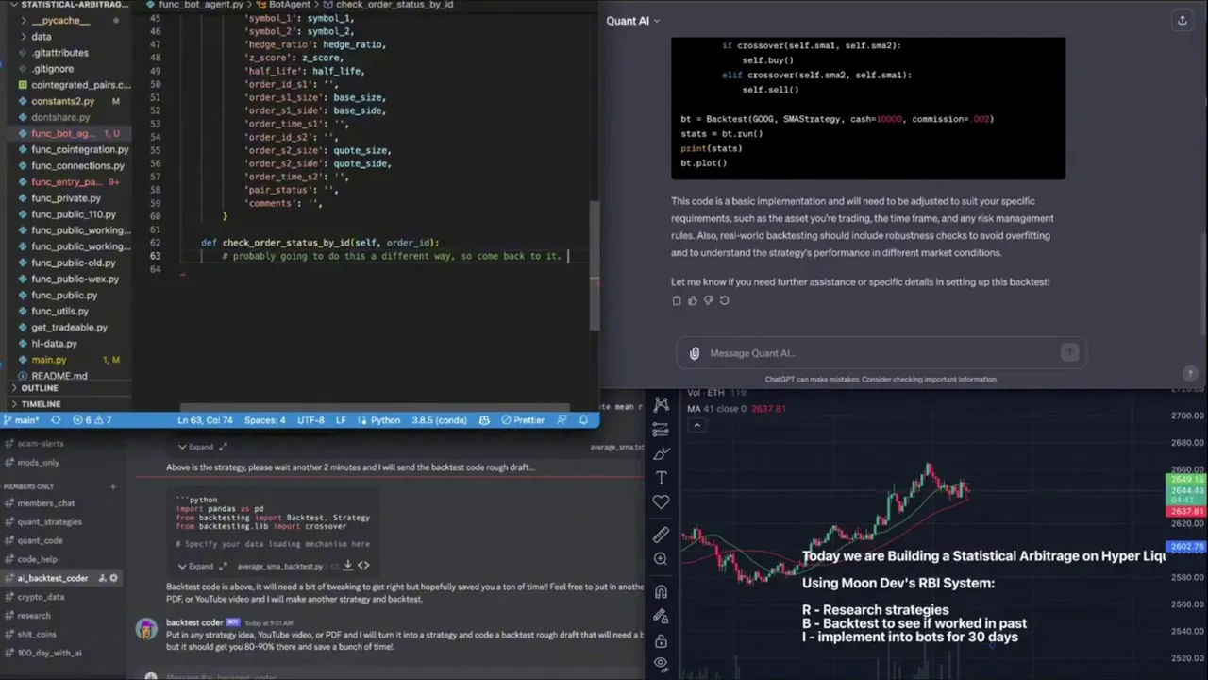Change line ending via LF in status bar
Screen dimensions: 1208x680
341,420
